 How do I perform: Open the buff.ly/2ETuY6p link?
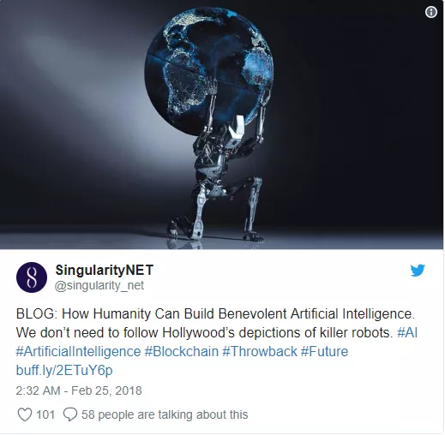click(x=64, y=370)
